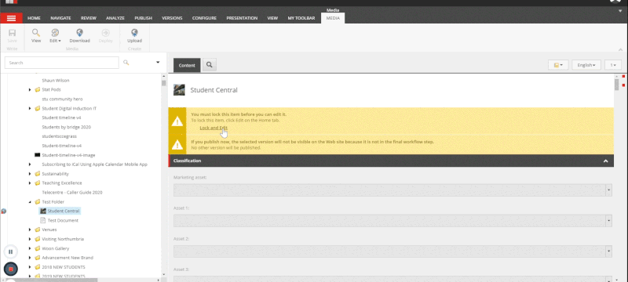
Task: Click the Woon Gallery folder icon
Action: pyautogui.click(x=37, y=248)
